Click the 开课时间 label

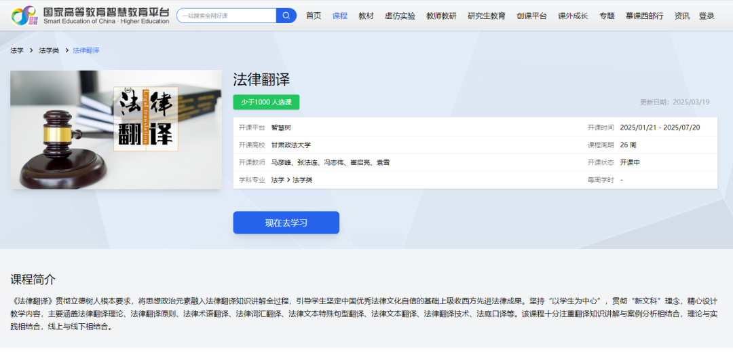click(x=601, y=128)
